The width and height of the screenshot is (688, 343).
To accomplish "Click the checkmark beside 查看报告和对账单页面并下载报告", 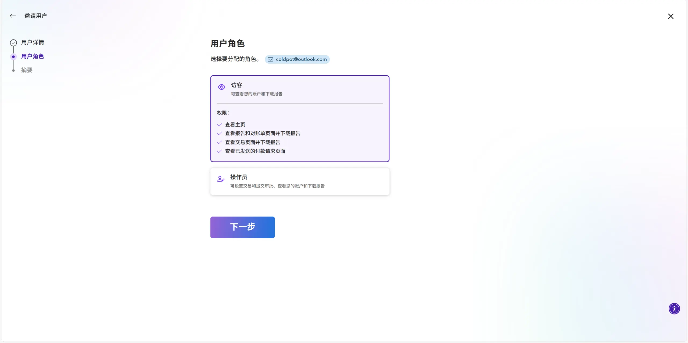I will 219,133.
